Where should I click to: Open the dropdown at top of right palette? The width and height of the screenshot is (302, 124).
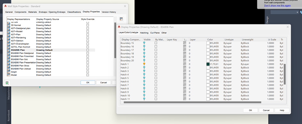(284, 12)
